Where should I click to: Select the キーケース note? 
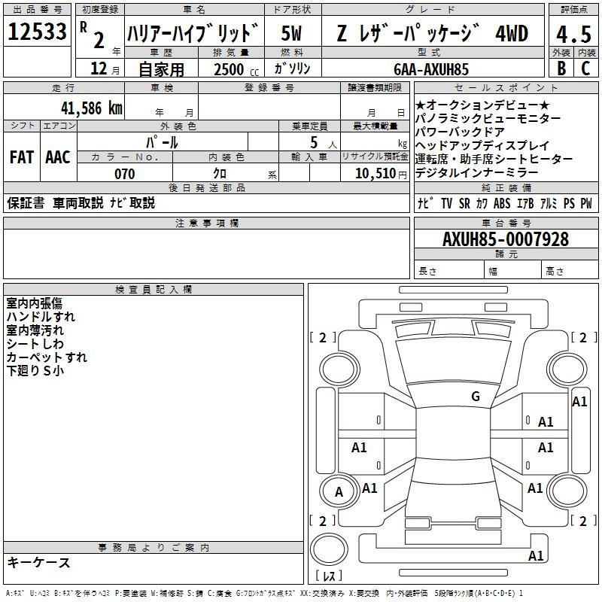(x=39, y=562)
